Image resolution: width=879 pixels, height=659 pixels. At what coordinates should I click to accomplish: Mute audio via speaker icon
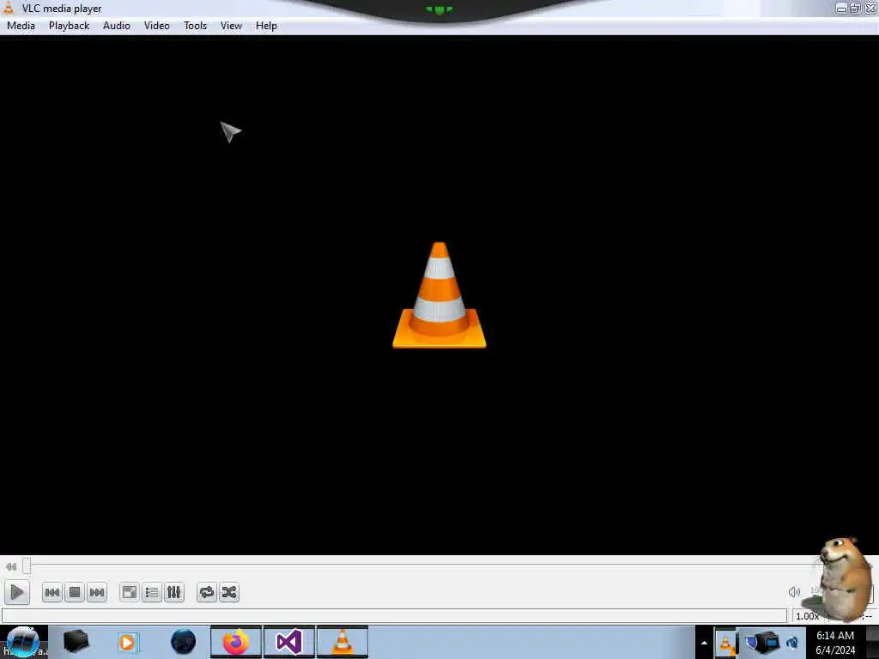(794, 592)
